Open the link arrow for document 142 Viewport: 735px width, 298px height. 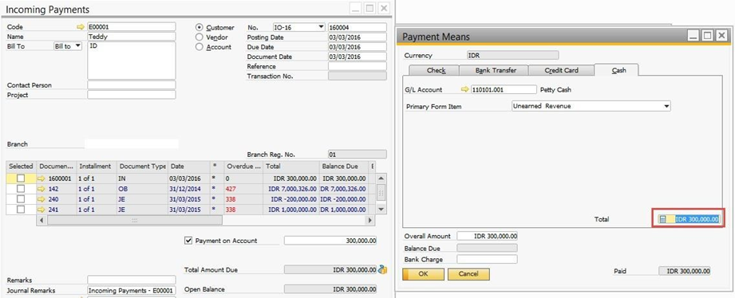[x=42, y=189]
